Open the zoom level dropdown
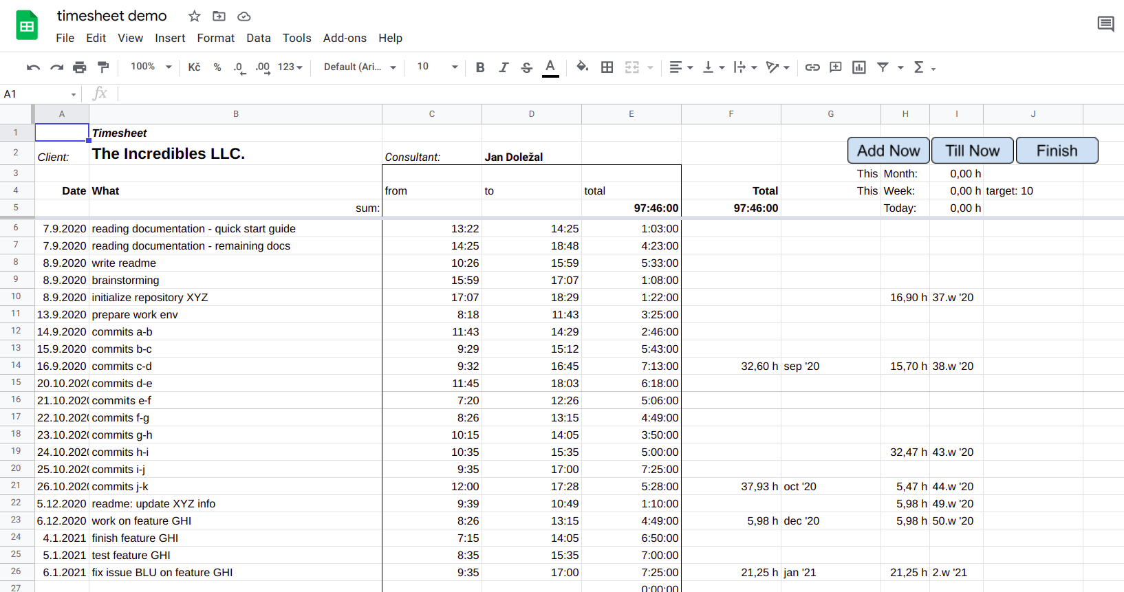1124x592 pixels. [151, 67]
